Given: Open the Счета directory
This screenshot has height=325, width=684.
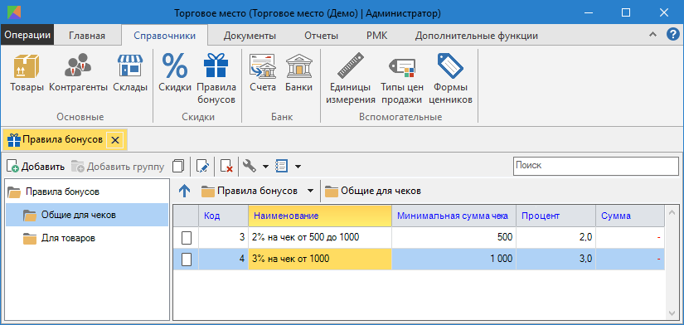Looking at the screenshot, I should (263, 73).
